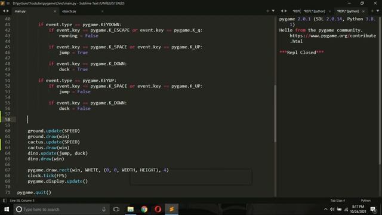Close the main.py tab
The width and height of the screenshot is (382, 215).
(55, 11)
